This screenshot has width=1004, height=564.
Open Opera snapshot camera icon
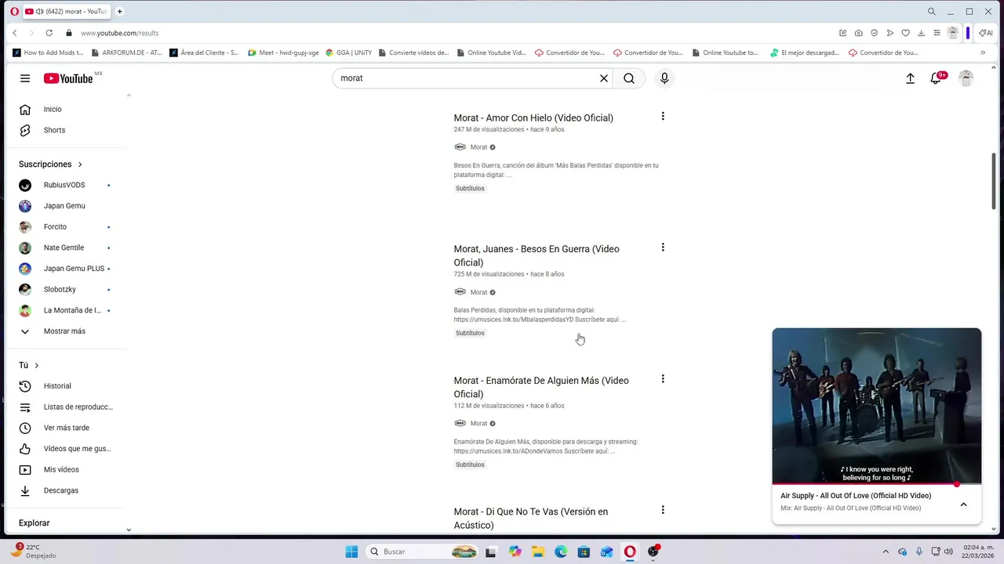tap(859, 33)
